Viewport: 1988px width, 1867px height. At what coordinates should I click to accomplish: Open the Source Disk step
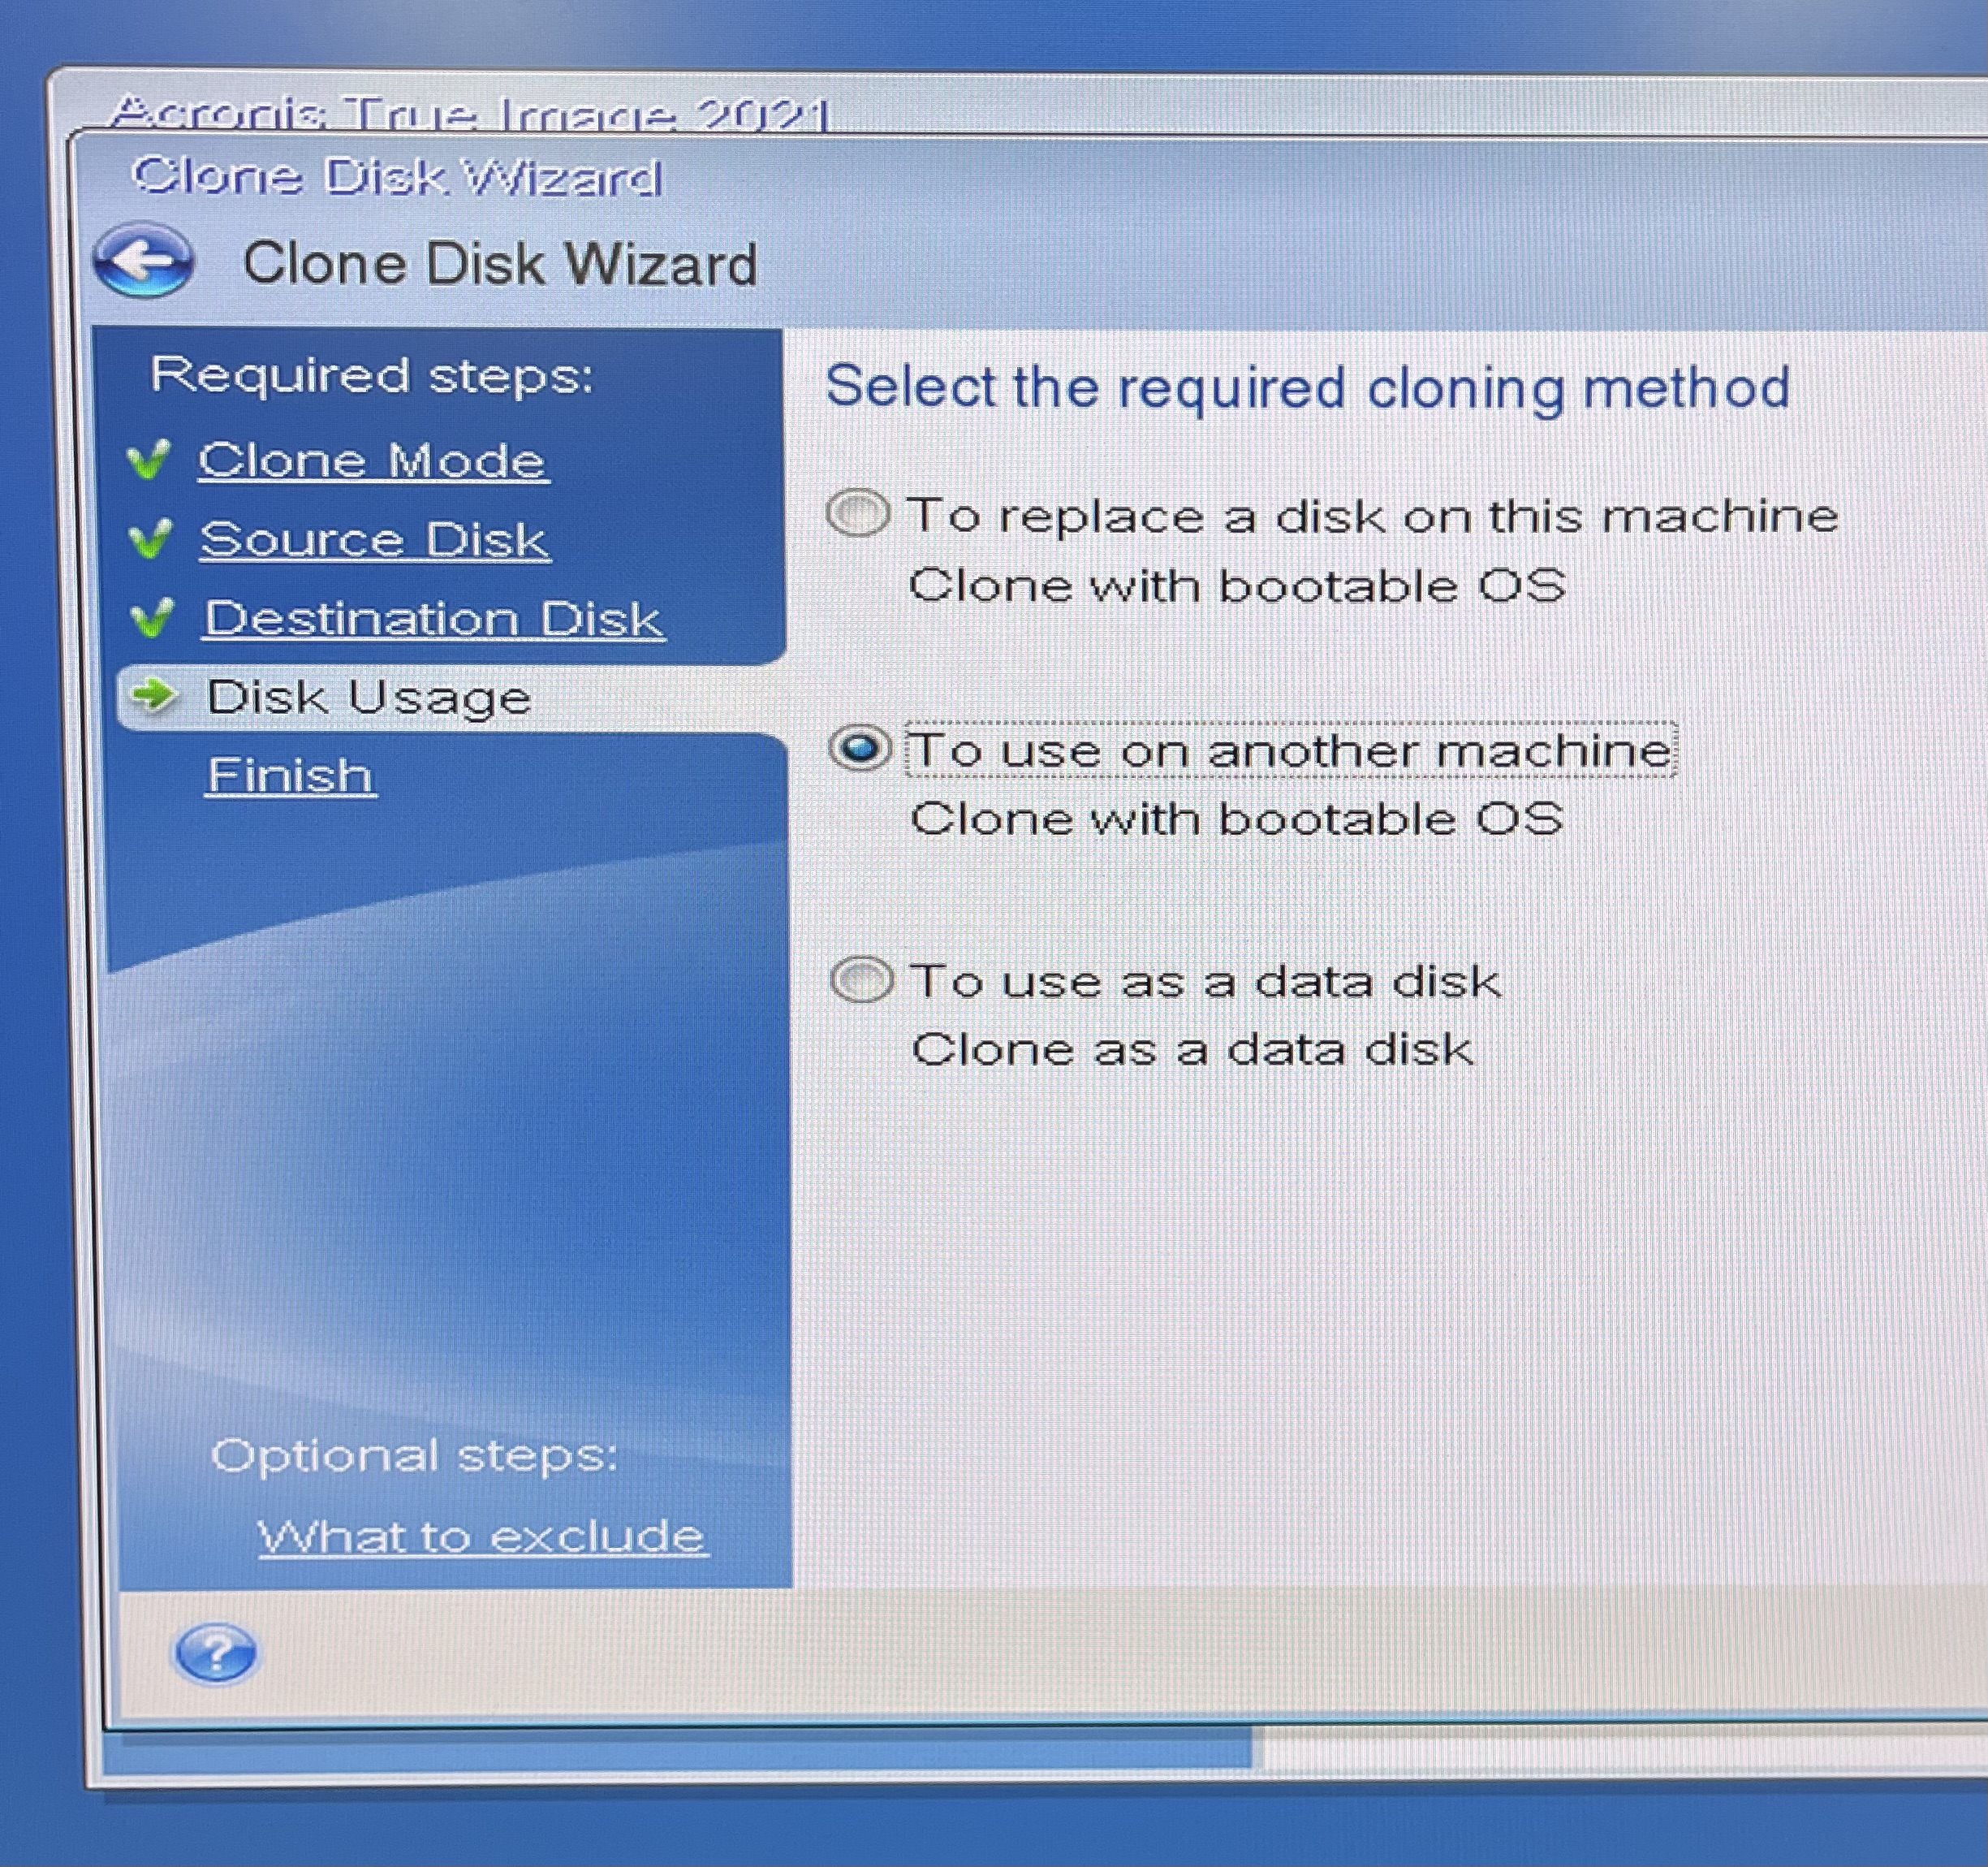[374, 540]
